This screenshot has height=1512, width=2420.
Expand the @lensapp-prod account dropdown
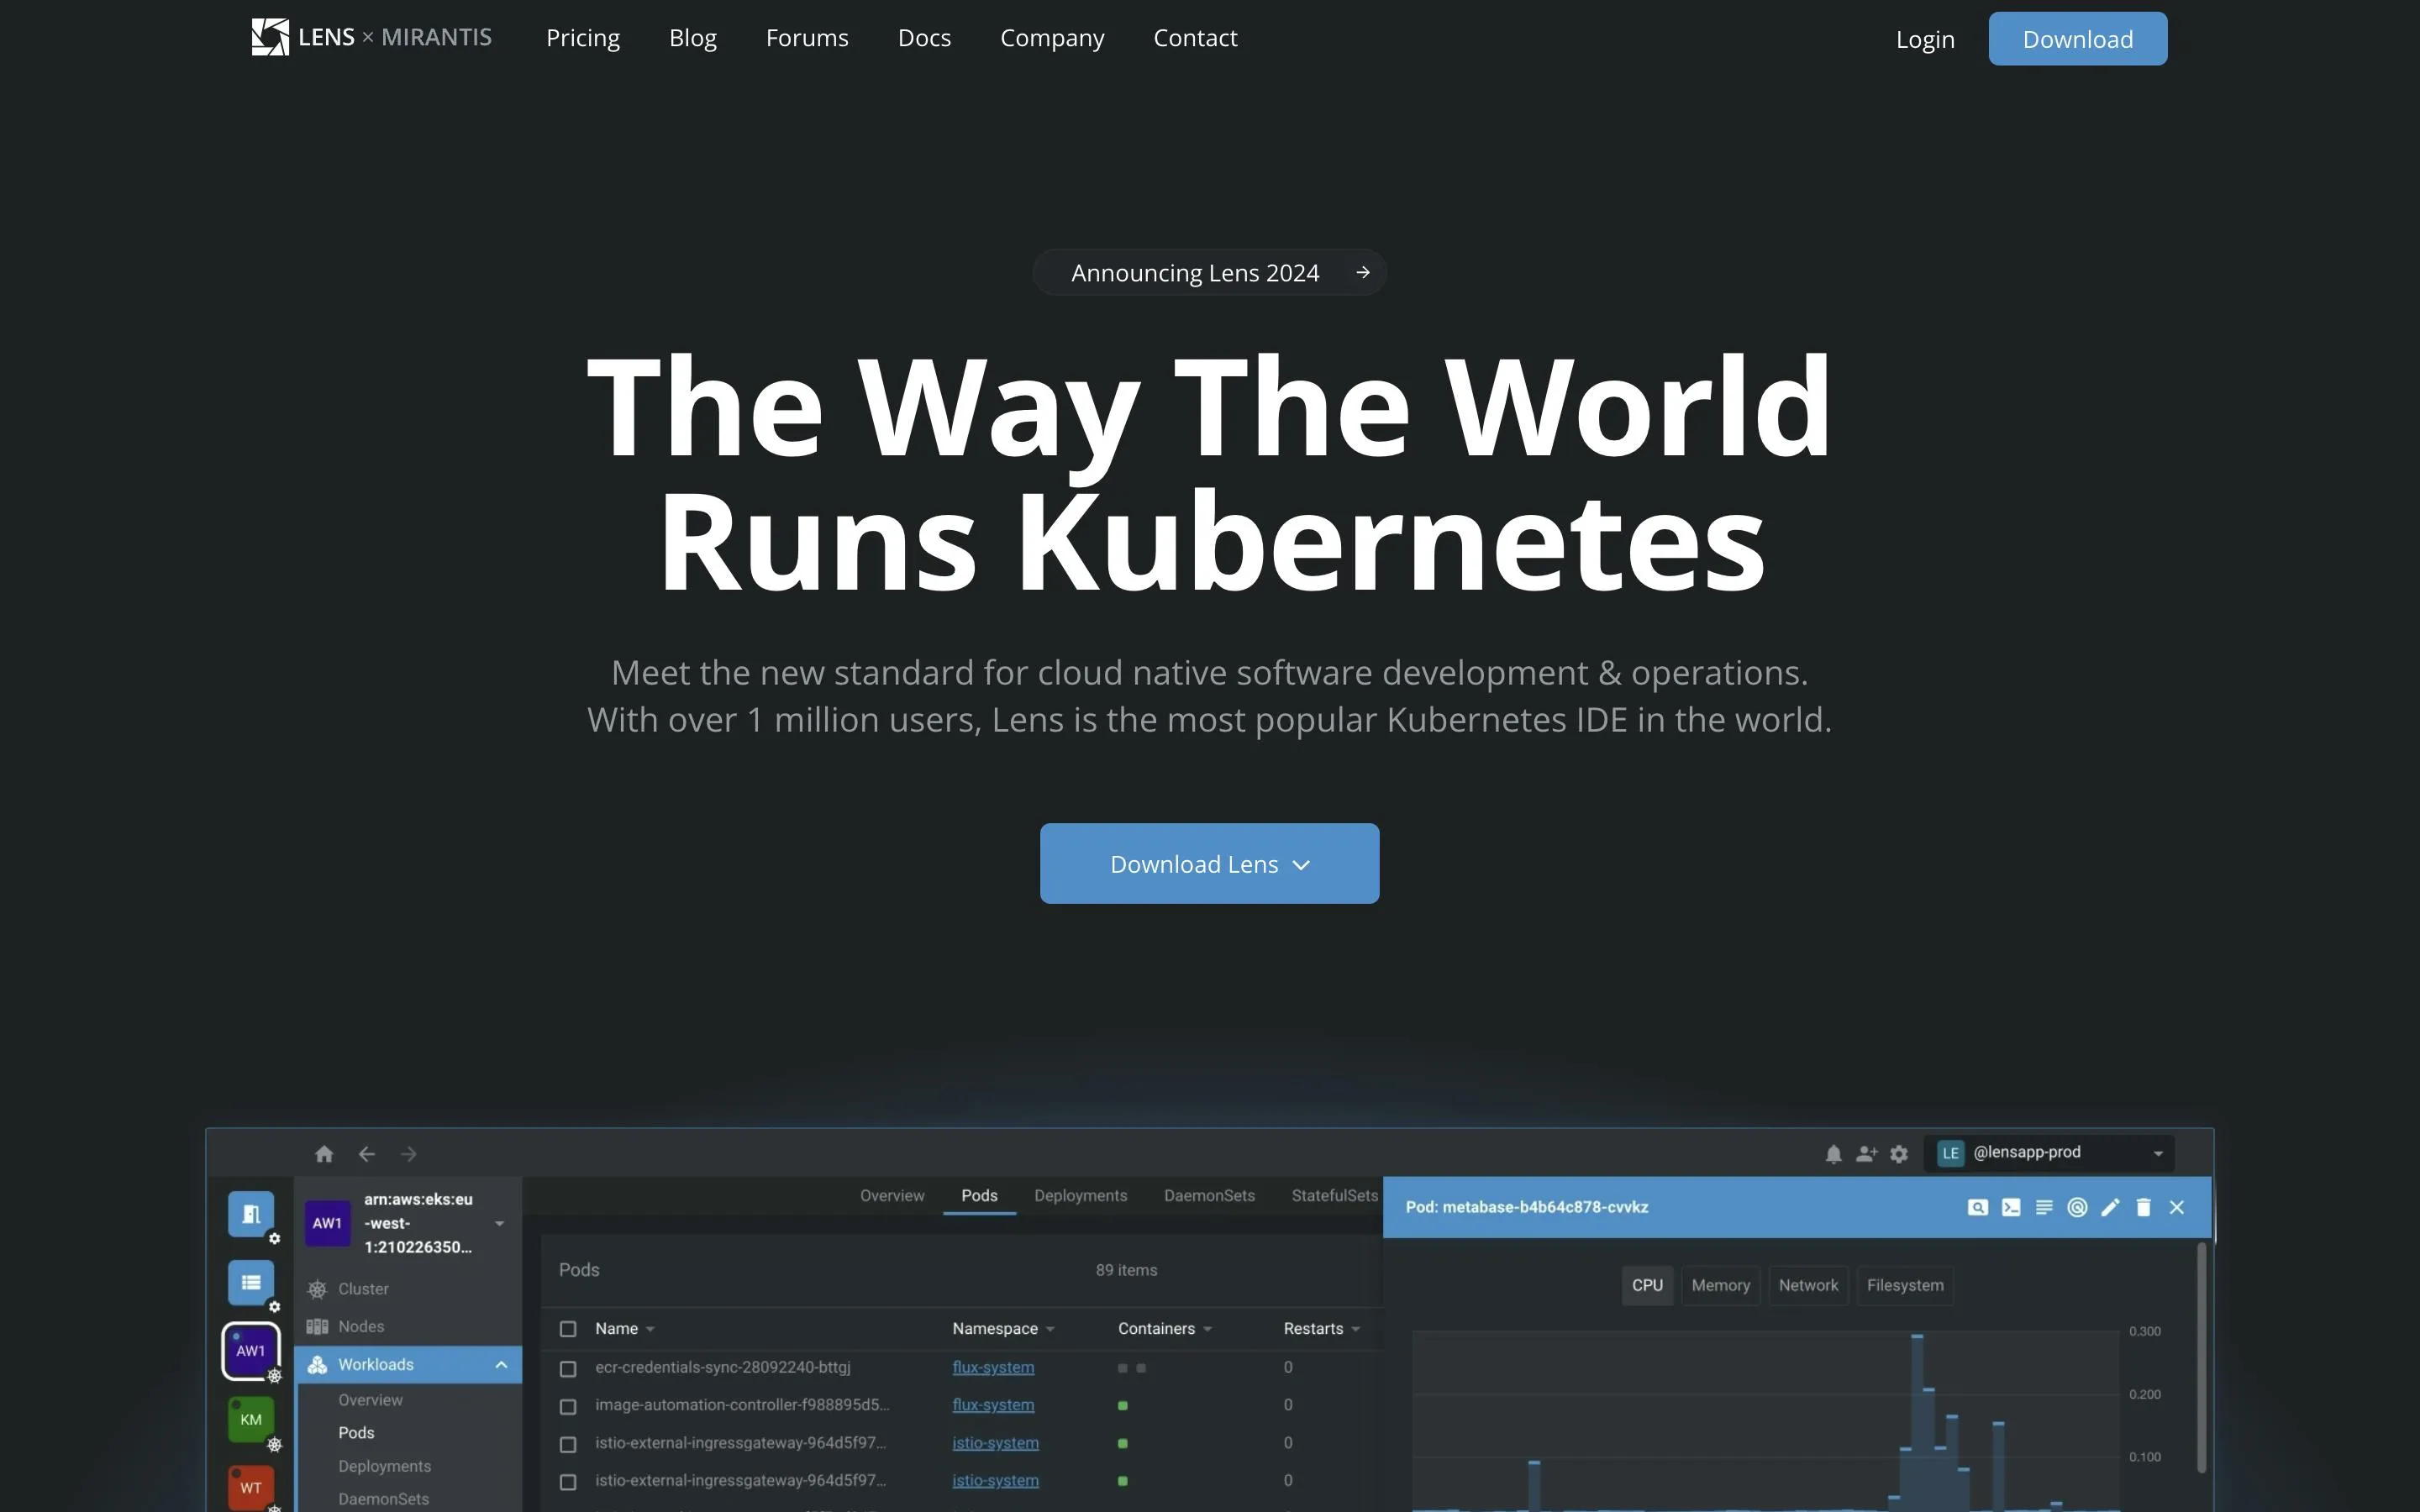pyautogui.click(x=2157, y=1154)
